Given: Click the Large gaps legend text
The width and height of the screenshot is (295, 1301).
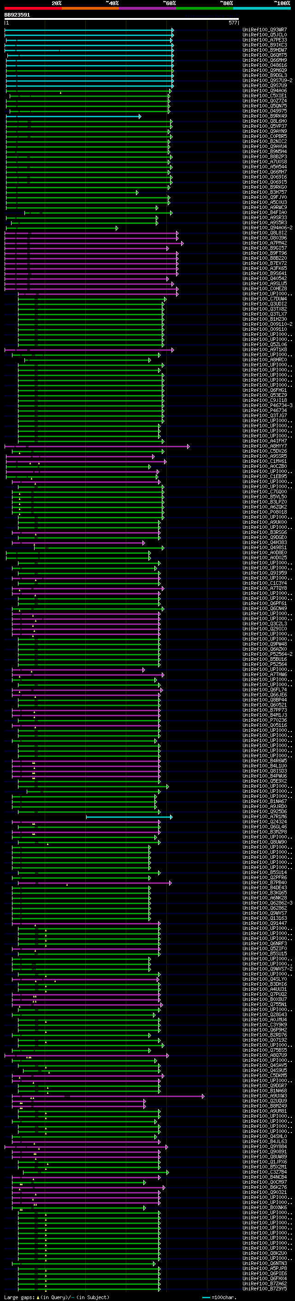Looking at the screenshot, I should point(57,1297).
